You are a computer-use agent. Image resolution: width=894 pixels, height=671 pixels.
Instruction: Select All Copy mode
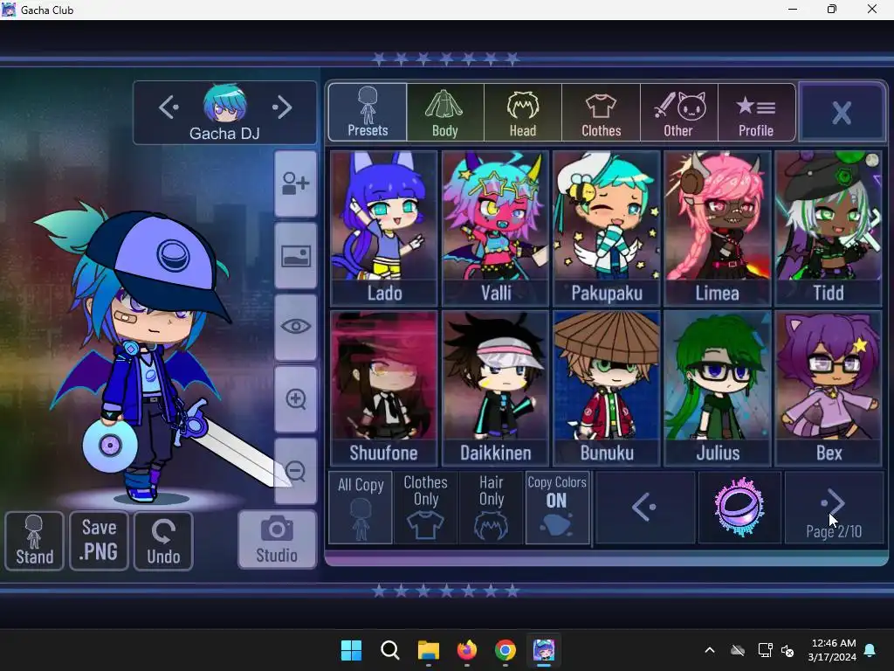pyautogui.click(x=361, y=508)
